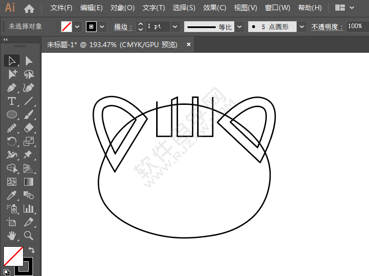Click the 描边 stroke panel link
The image size is (369, 276).
(x=123, y=27)
